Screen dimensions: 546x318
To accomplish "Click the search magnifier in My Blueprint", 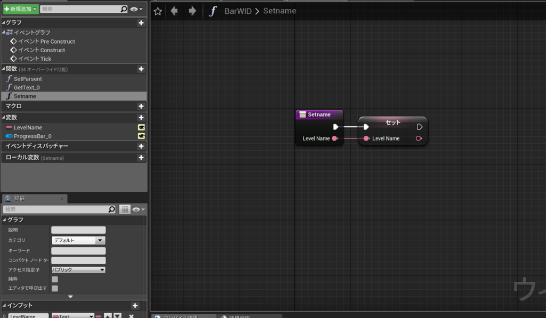I will (x=124, y=9).
